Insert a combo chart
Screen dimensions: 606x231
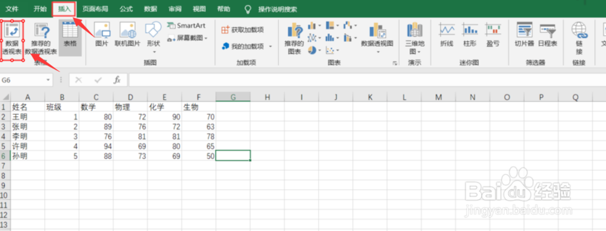(x=350, y=37)
